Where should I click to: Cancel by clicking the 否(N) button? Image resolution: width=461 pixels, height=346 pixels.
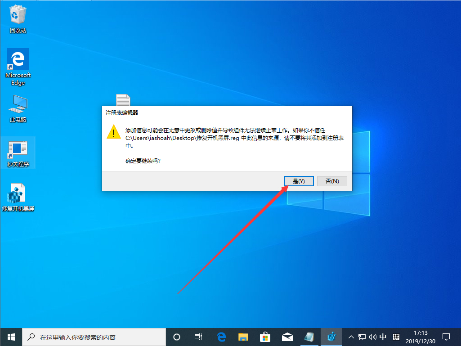tap(332, 180)
